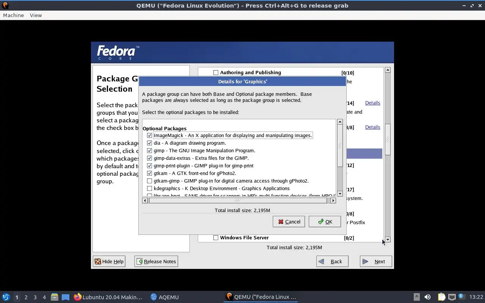Image resolution: width=485 pixels, height=303 pixels.
Task: Click the dialog's 'Total install size: 2,195M' text
Action: click(x=242, y=210)
